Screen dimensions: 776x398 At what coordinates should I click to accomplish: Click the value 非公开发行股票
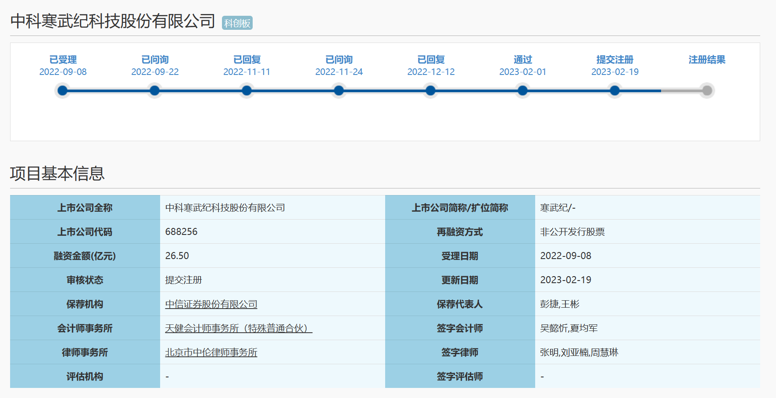[572, 232]
